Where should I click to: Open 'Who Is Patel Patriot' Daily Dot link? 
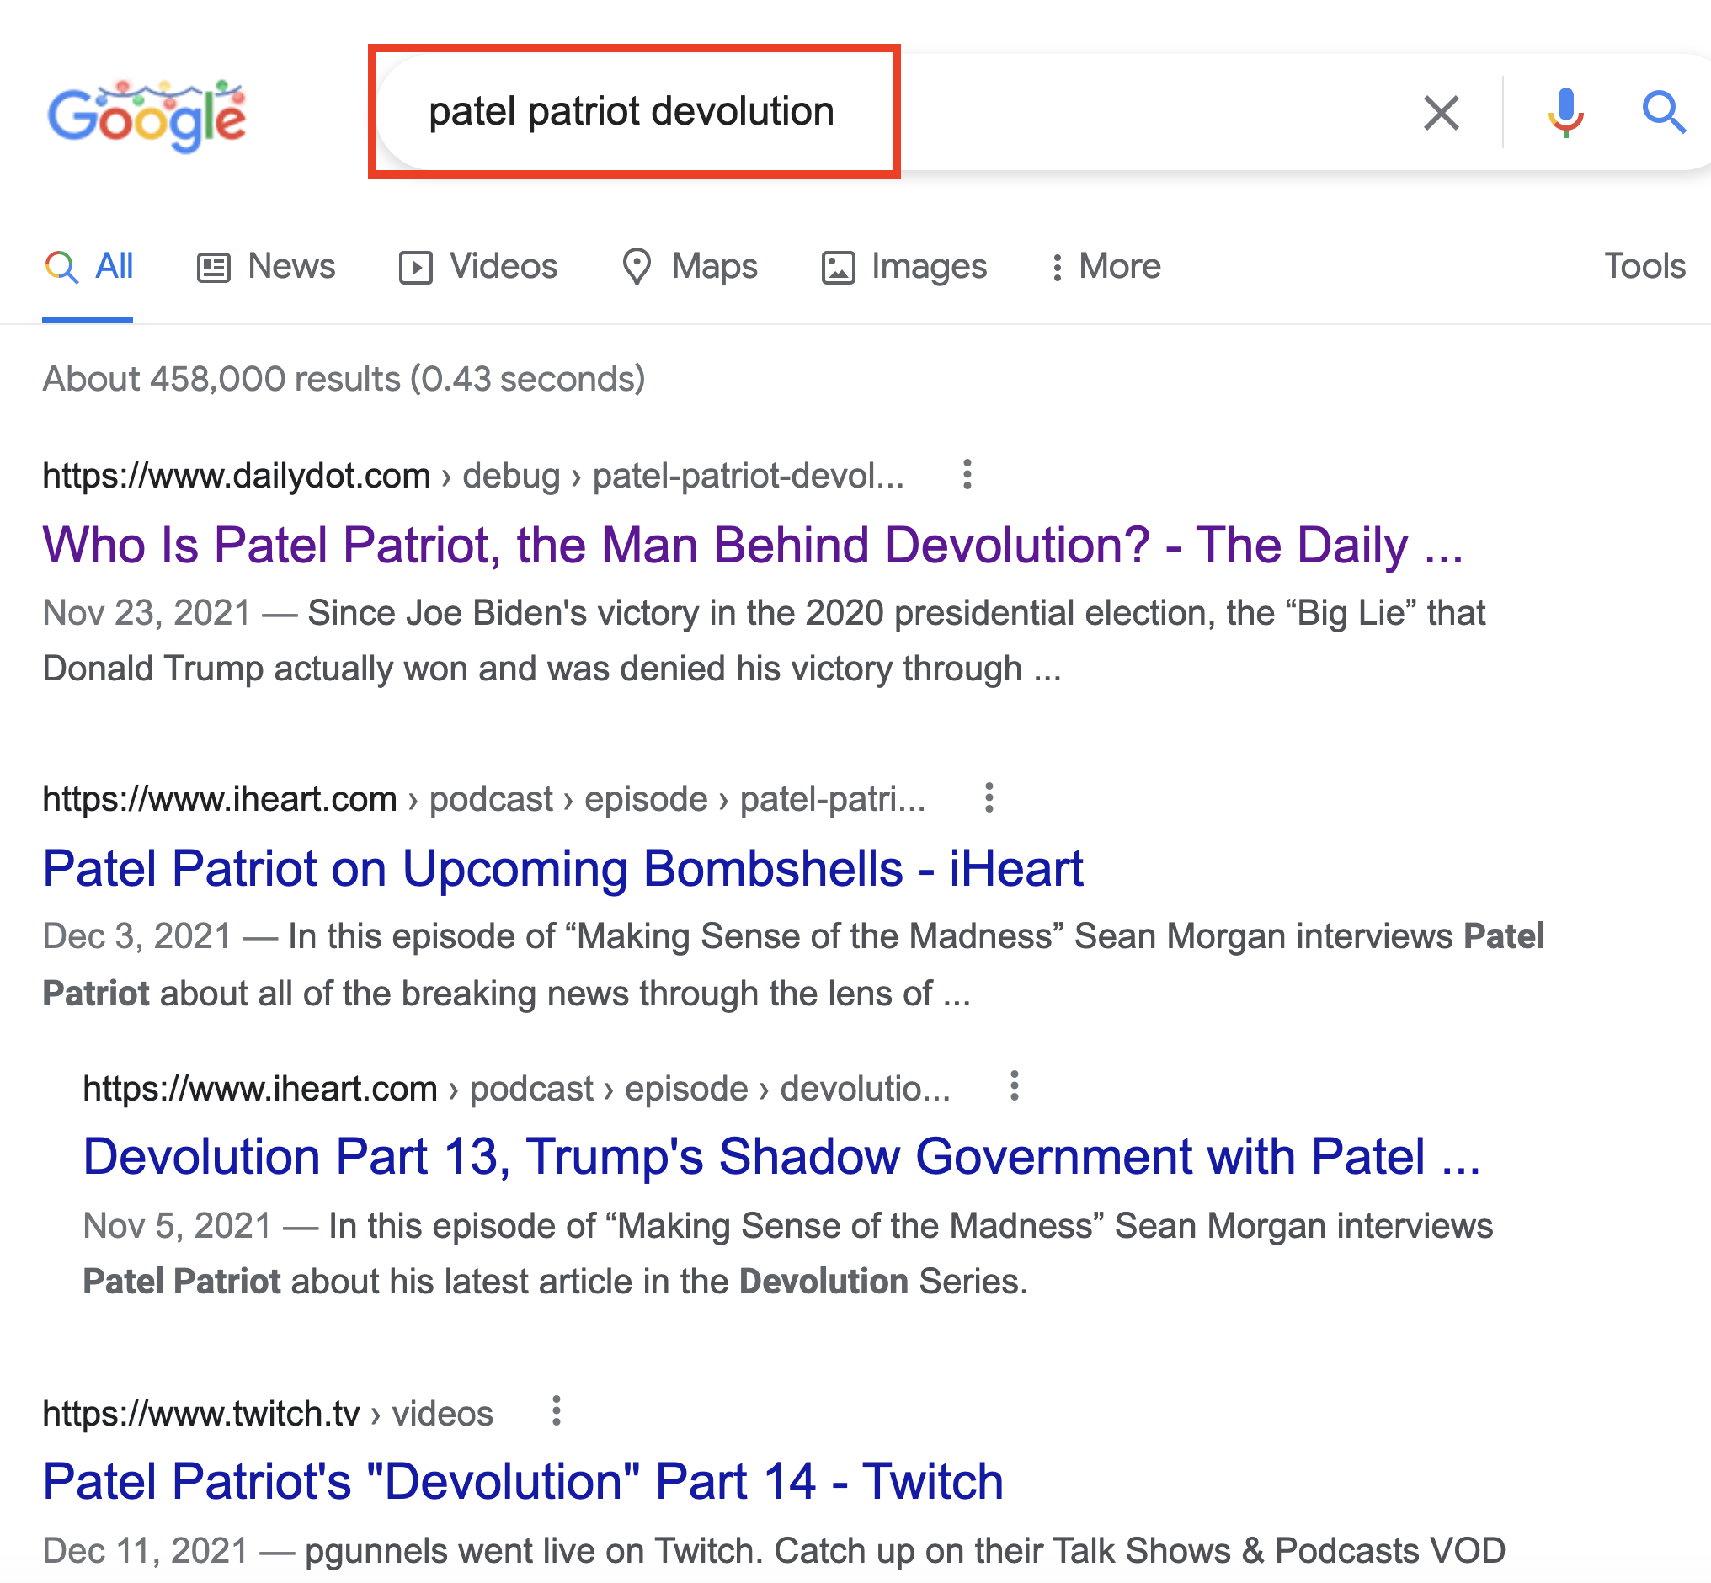tap(752, 545)
